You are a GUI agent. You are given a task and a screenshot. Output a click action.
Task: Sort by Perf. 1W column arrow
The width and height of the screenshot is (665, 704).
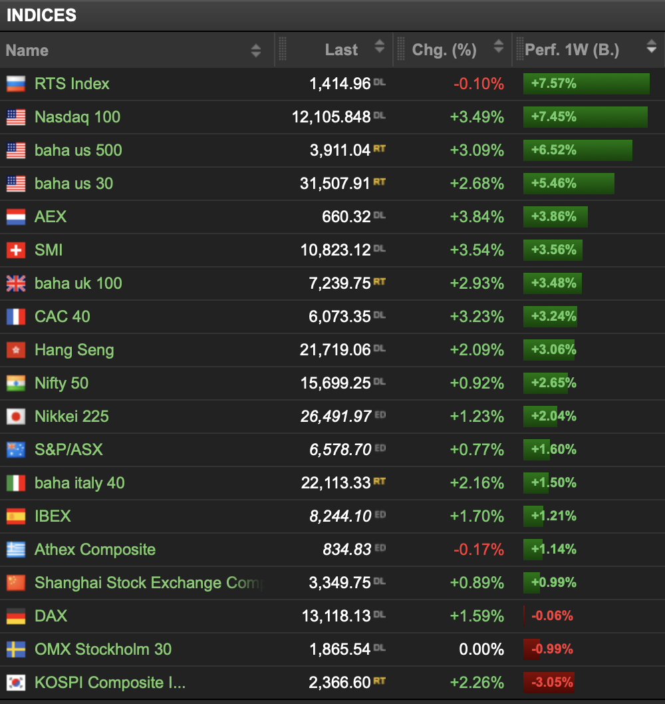coord(652,46)
